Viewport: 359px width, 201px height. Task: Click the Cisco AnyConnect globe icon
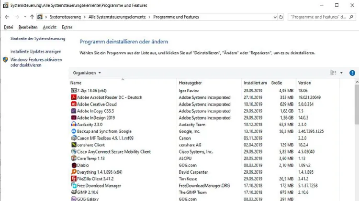74,152
